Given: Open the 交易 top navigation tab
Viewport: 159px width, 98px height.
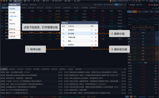Looking at the screenshot, I should pos(36,1).
